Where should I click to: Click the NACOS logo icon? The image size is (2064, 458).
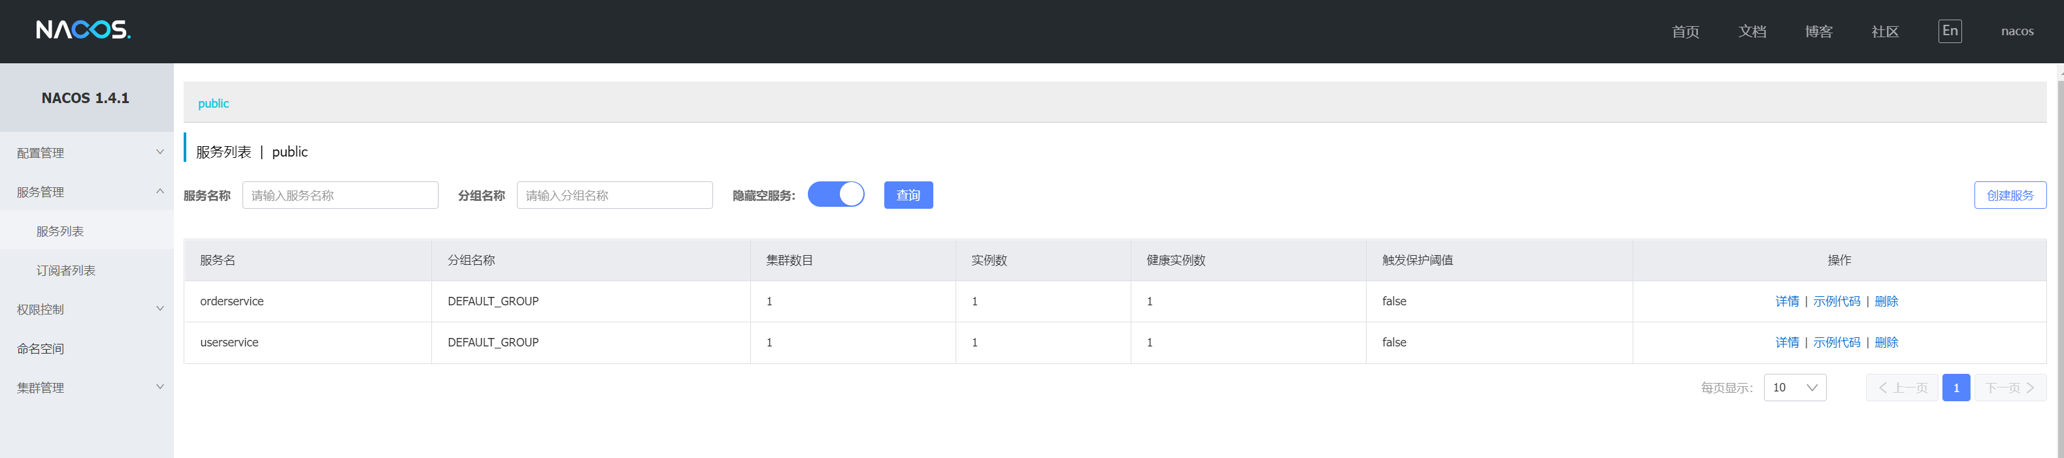[x=82, y=31]
